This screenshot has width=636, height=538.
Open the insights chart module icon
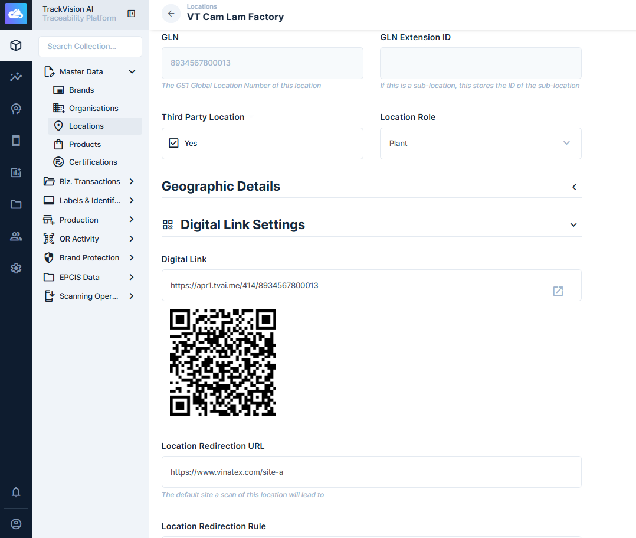tap(16, 77)
